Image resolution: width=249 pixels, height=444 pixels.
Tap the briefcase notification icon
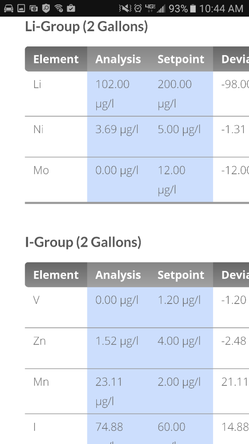click(71, 8)
